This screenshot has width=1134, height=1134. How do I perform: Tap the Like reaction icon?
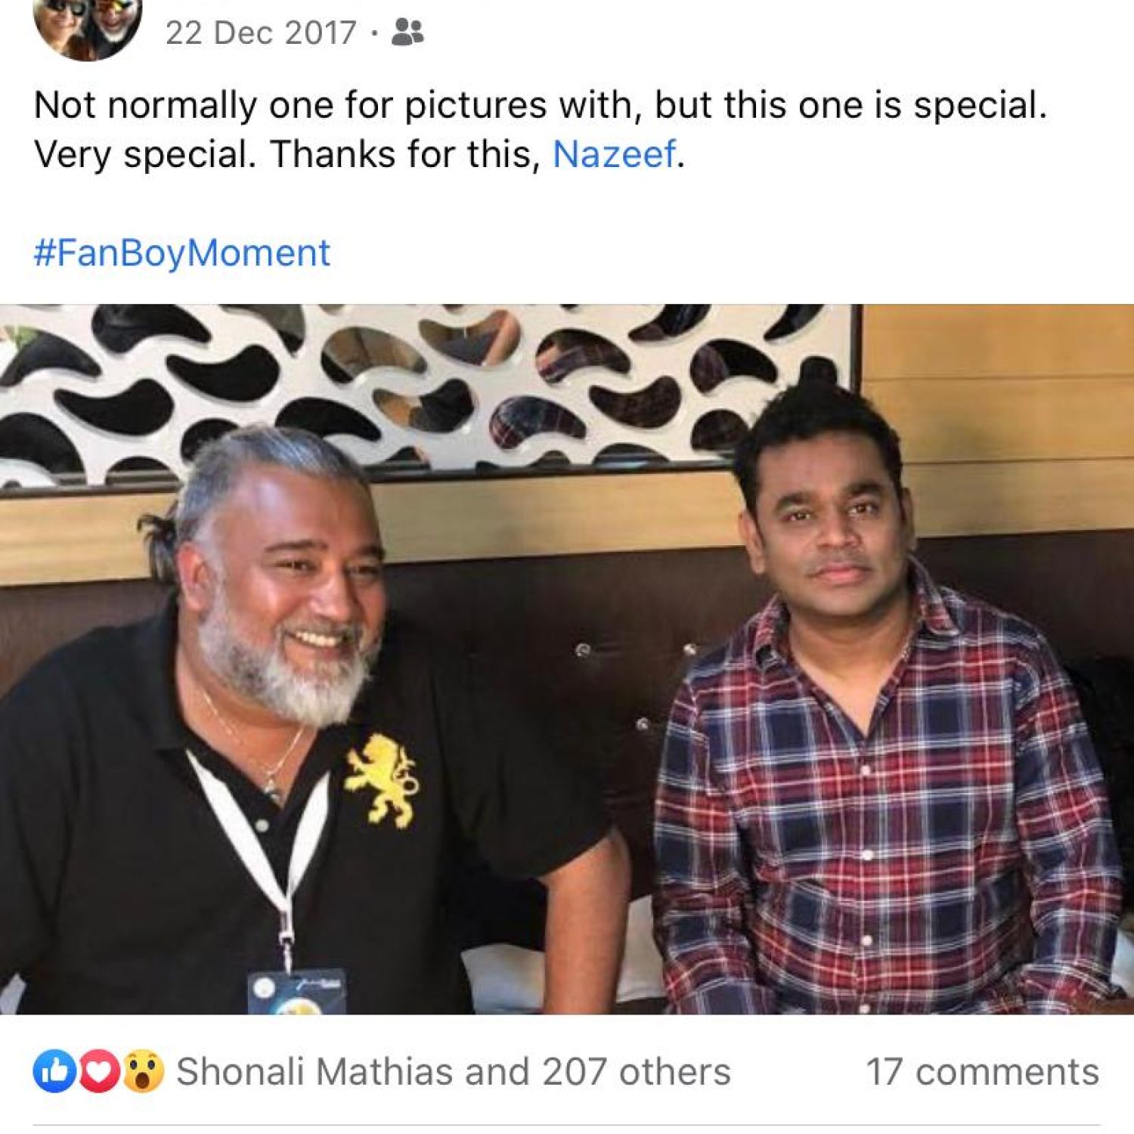pyautogui.click(x=54, y=1072)
